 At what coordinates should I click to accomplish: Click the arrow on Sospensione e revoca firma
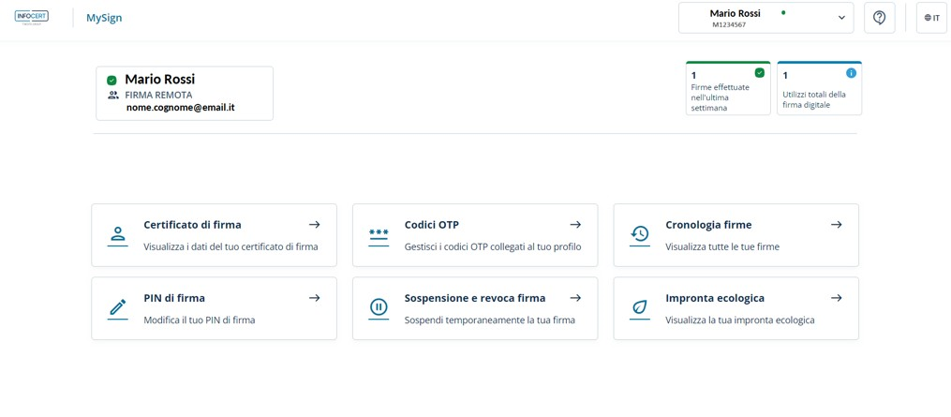575,298
